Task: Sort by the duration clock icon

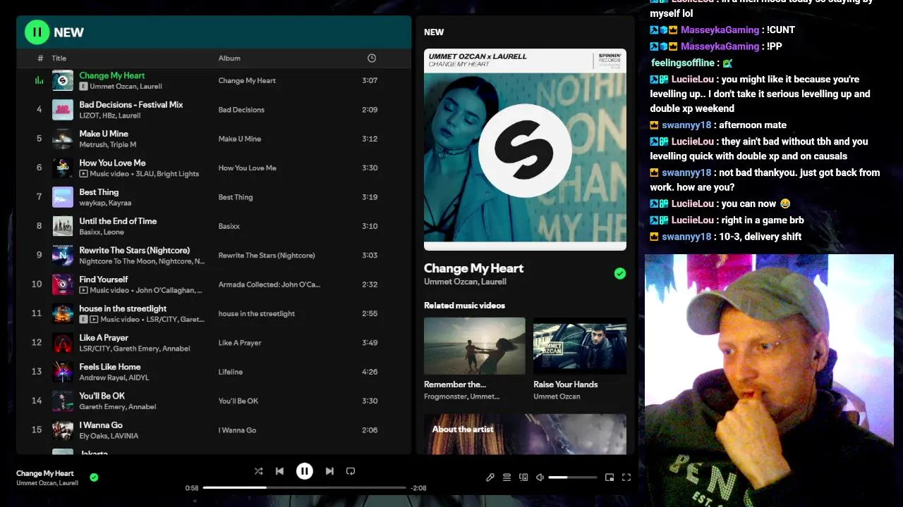Action: point(372,58)
